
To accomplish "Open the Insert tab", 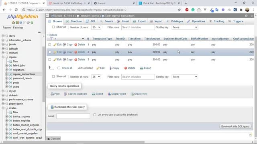I will click(123, 21).
